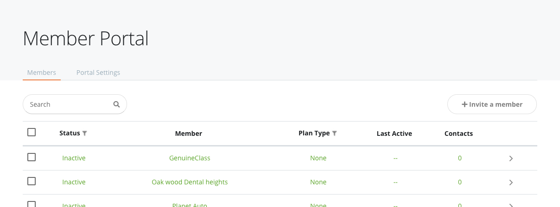Open the GenuineClass member link
Viewport: 560px width, 207px height.
pos(190,158)
